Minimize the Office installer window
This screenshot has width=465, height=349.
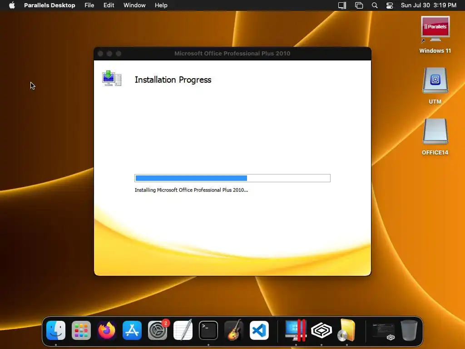109,54
